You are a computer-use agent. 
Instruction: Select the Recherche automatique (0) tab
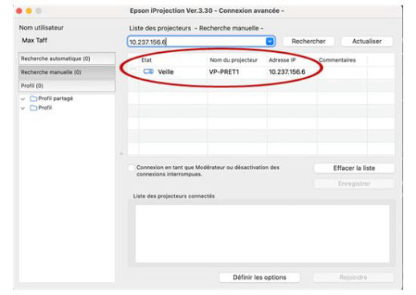point(67,59)
